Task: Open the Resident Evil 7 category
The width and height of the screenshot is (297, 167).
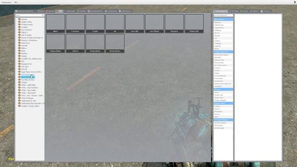Action: pyautogui.click(x=27, y=64)
